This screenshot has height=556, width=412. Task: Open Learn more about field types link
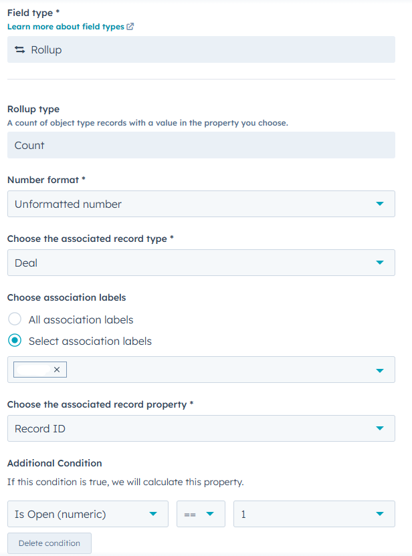coord(66,27)
